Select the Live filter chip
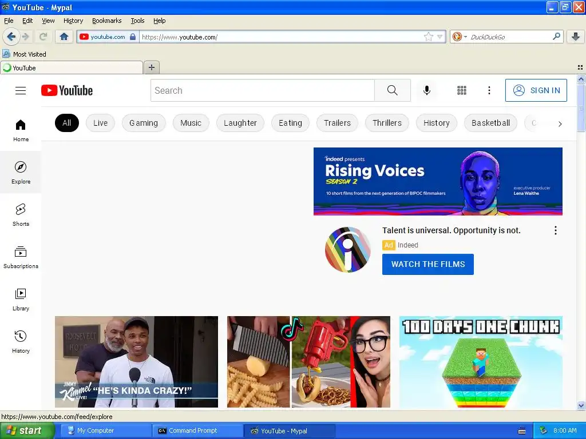Viewport: 586px width, 439px height. [x=101, y=123]
